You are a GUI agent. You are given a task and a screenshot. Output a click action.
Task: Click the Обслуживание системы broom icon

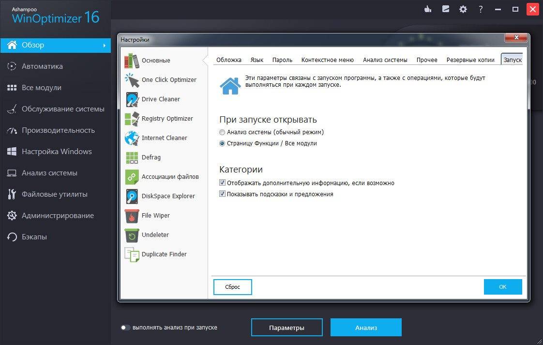12,109
